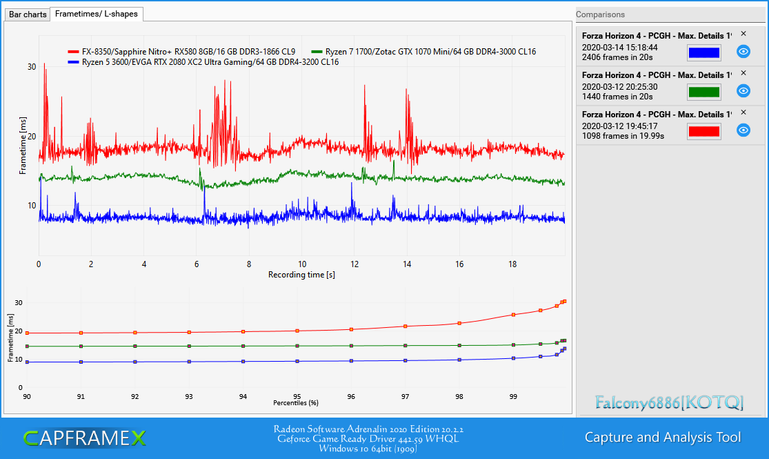Image resolution: width=769 pixels, height=459 pixels.
Task: Click the 2020-03-12 20:25:30 timestamp
Action: 619,87
